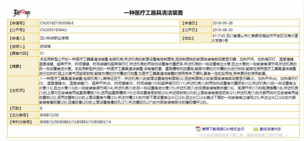Click the 【主分类号】 field label

pyautogui.click(x=19, y=115)
